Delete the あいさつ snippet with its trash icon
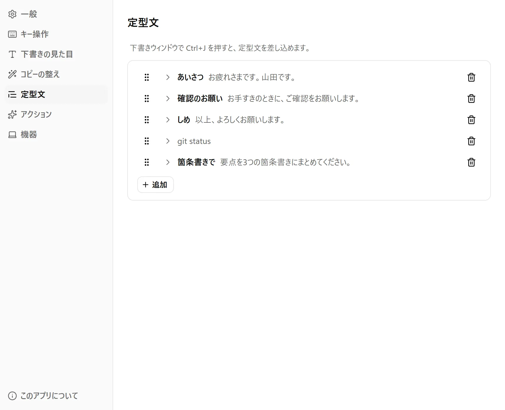The image size is (505, 410). pyautogui.click(x=471, y=77)
